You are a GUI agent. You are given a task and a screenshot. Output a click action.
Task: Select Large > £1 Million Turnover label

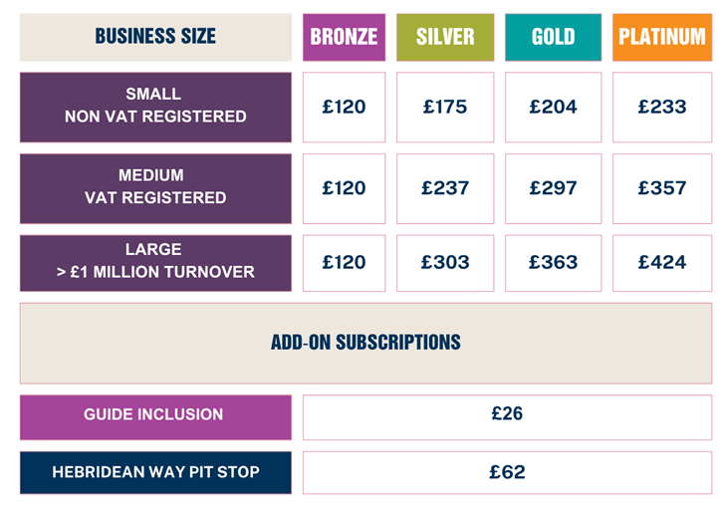155,262
